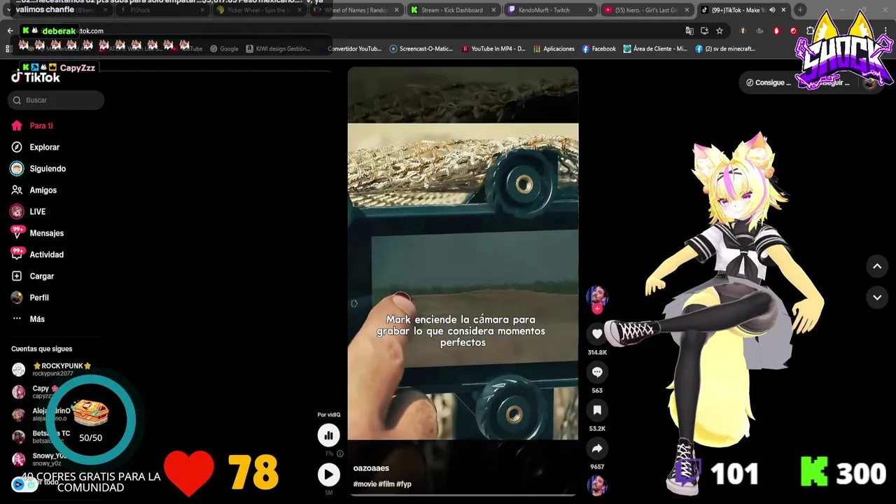Open TikTok logo home link
Image resolution: width=896 pixels, height=504 pixels.
click(x=36, y=78)
